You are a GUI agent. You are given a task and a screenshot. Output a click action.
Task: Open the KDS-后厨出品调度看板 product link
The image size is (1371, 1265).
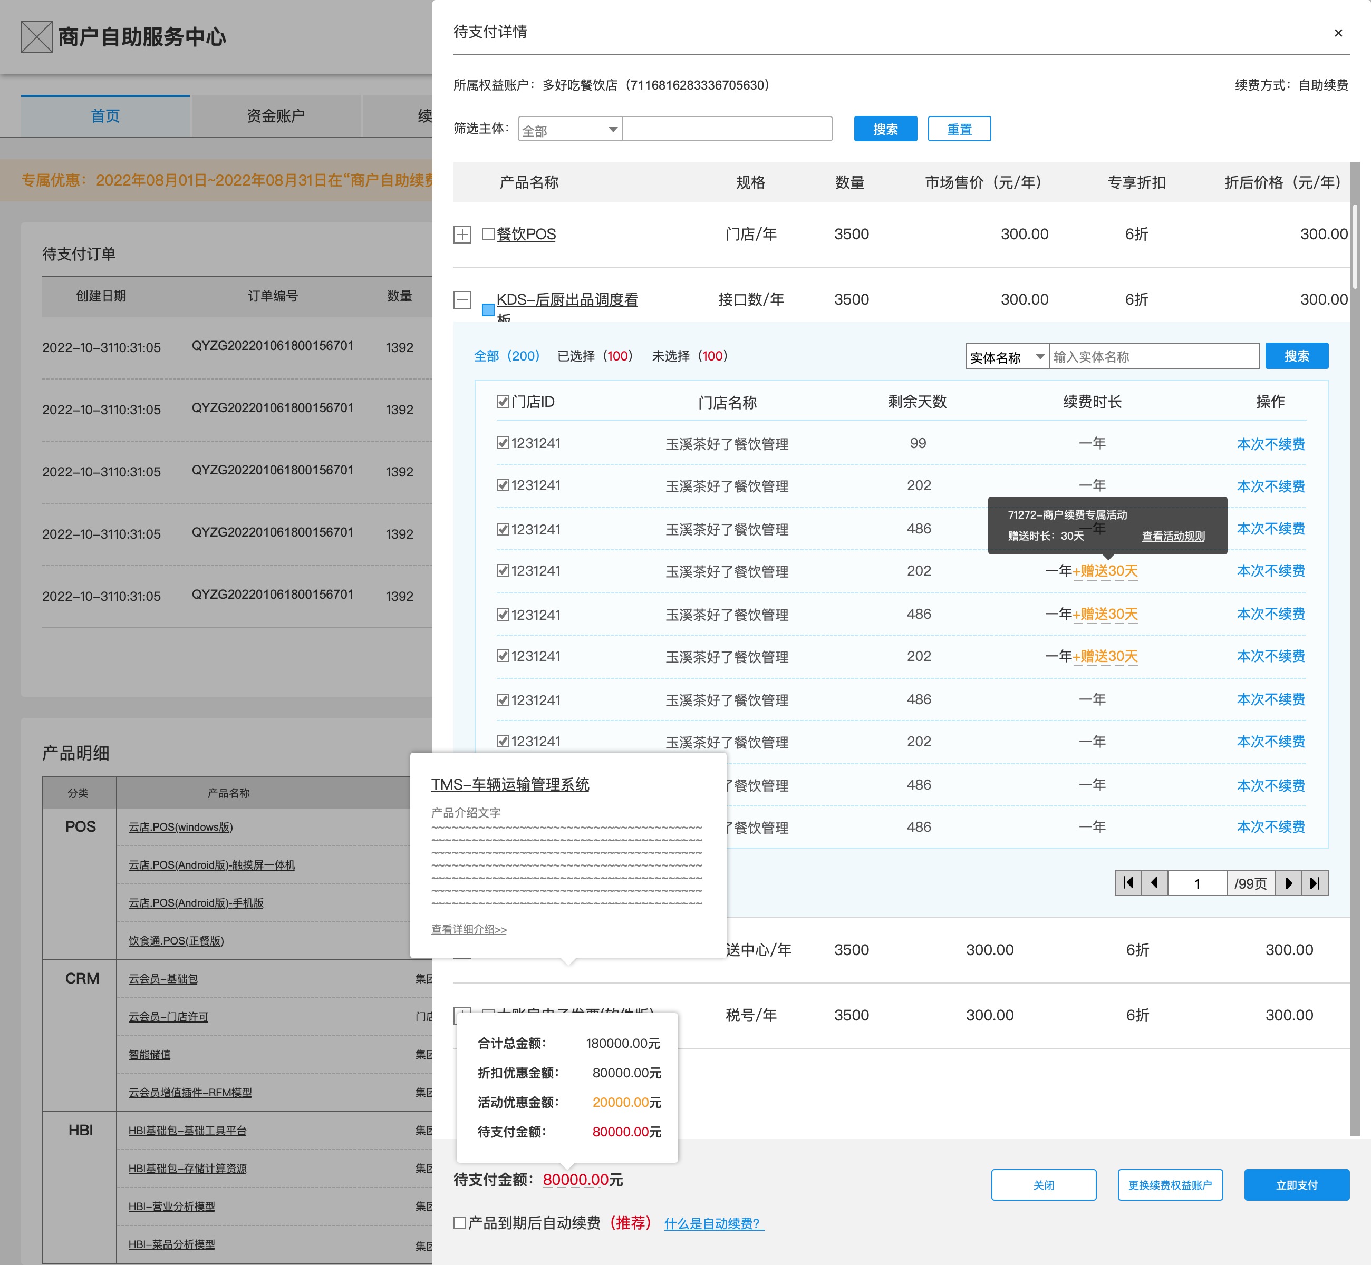[567, 300]
